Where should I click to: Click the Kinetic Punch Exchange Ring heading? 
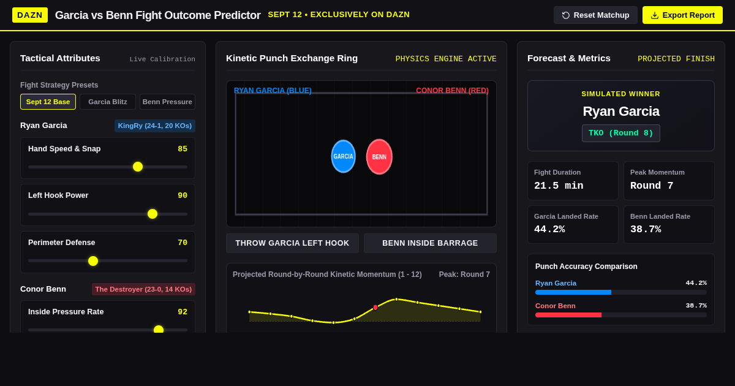(292, 58)
